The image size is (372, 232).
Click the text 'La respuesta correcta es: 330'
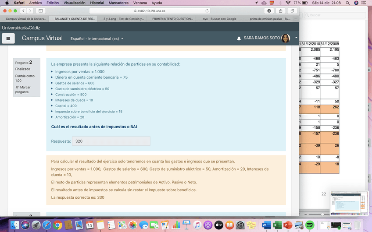pos(78,197)
